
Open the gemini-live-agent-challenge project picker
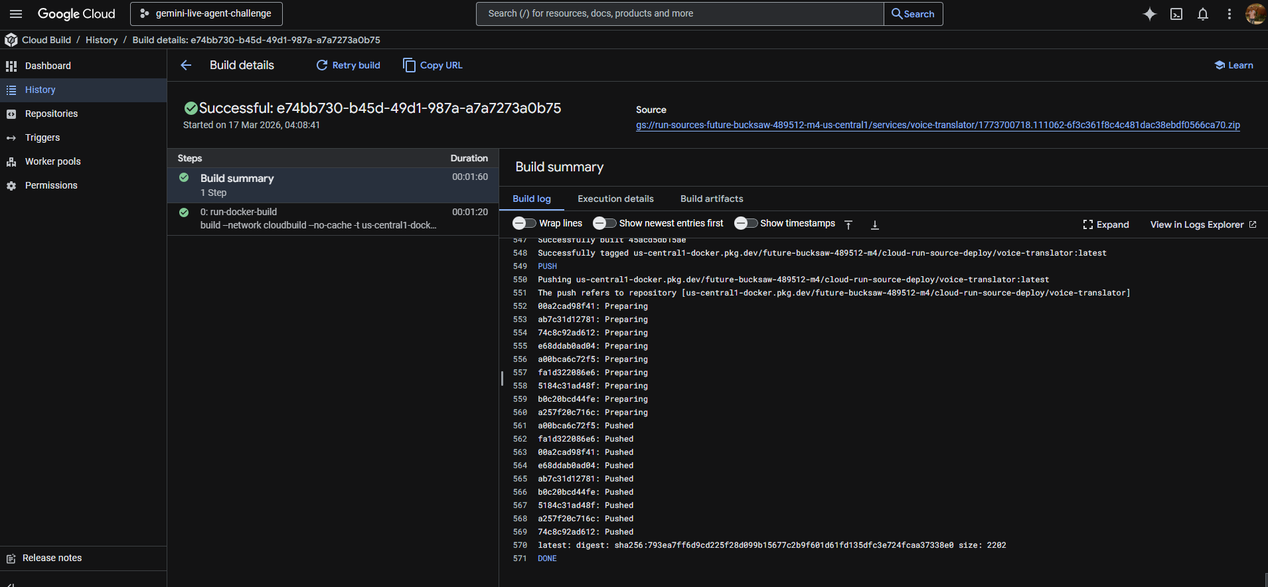pos(206,13)
